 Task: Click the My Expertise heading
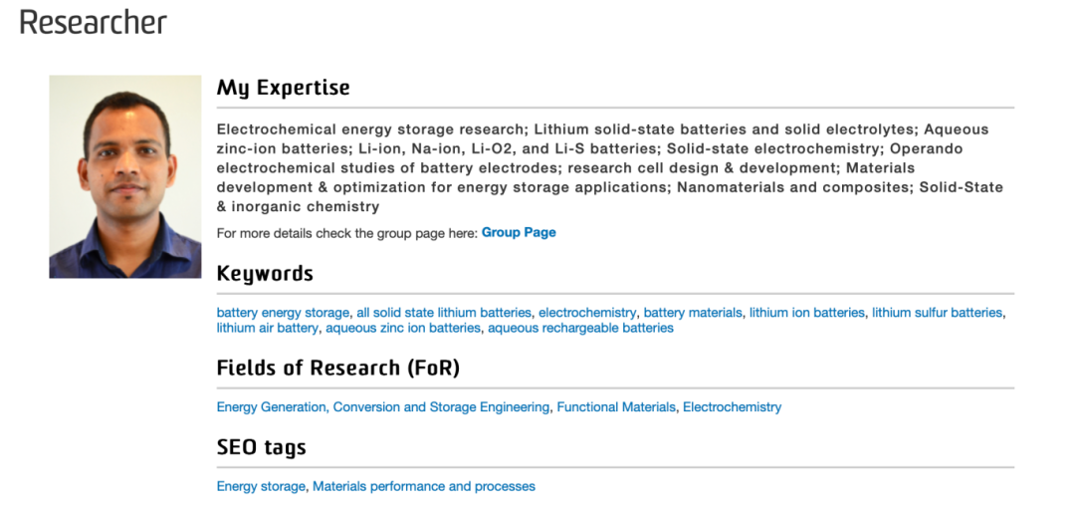tap(284, 88)
